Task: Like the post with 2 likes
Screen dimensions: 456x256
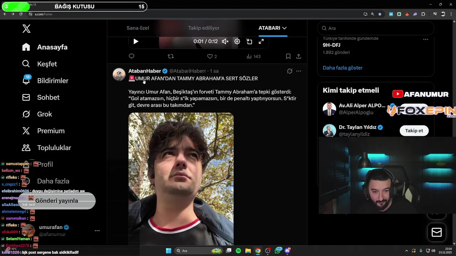Action: (212, 56)
